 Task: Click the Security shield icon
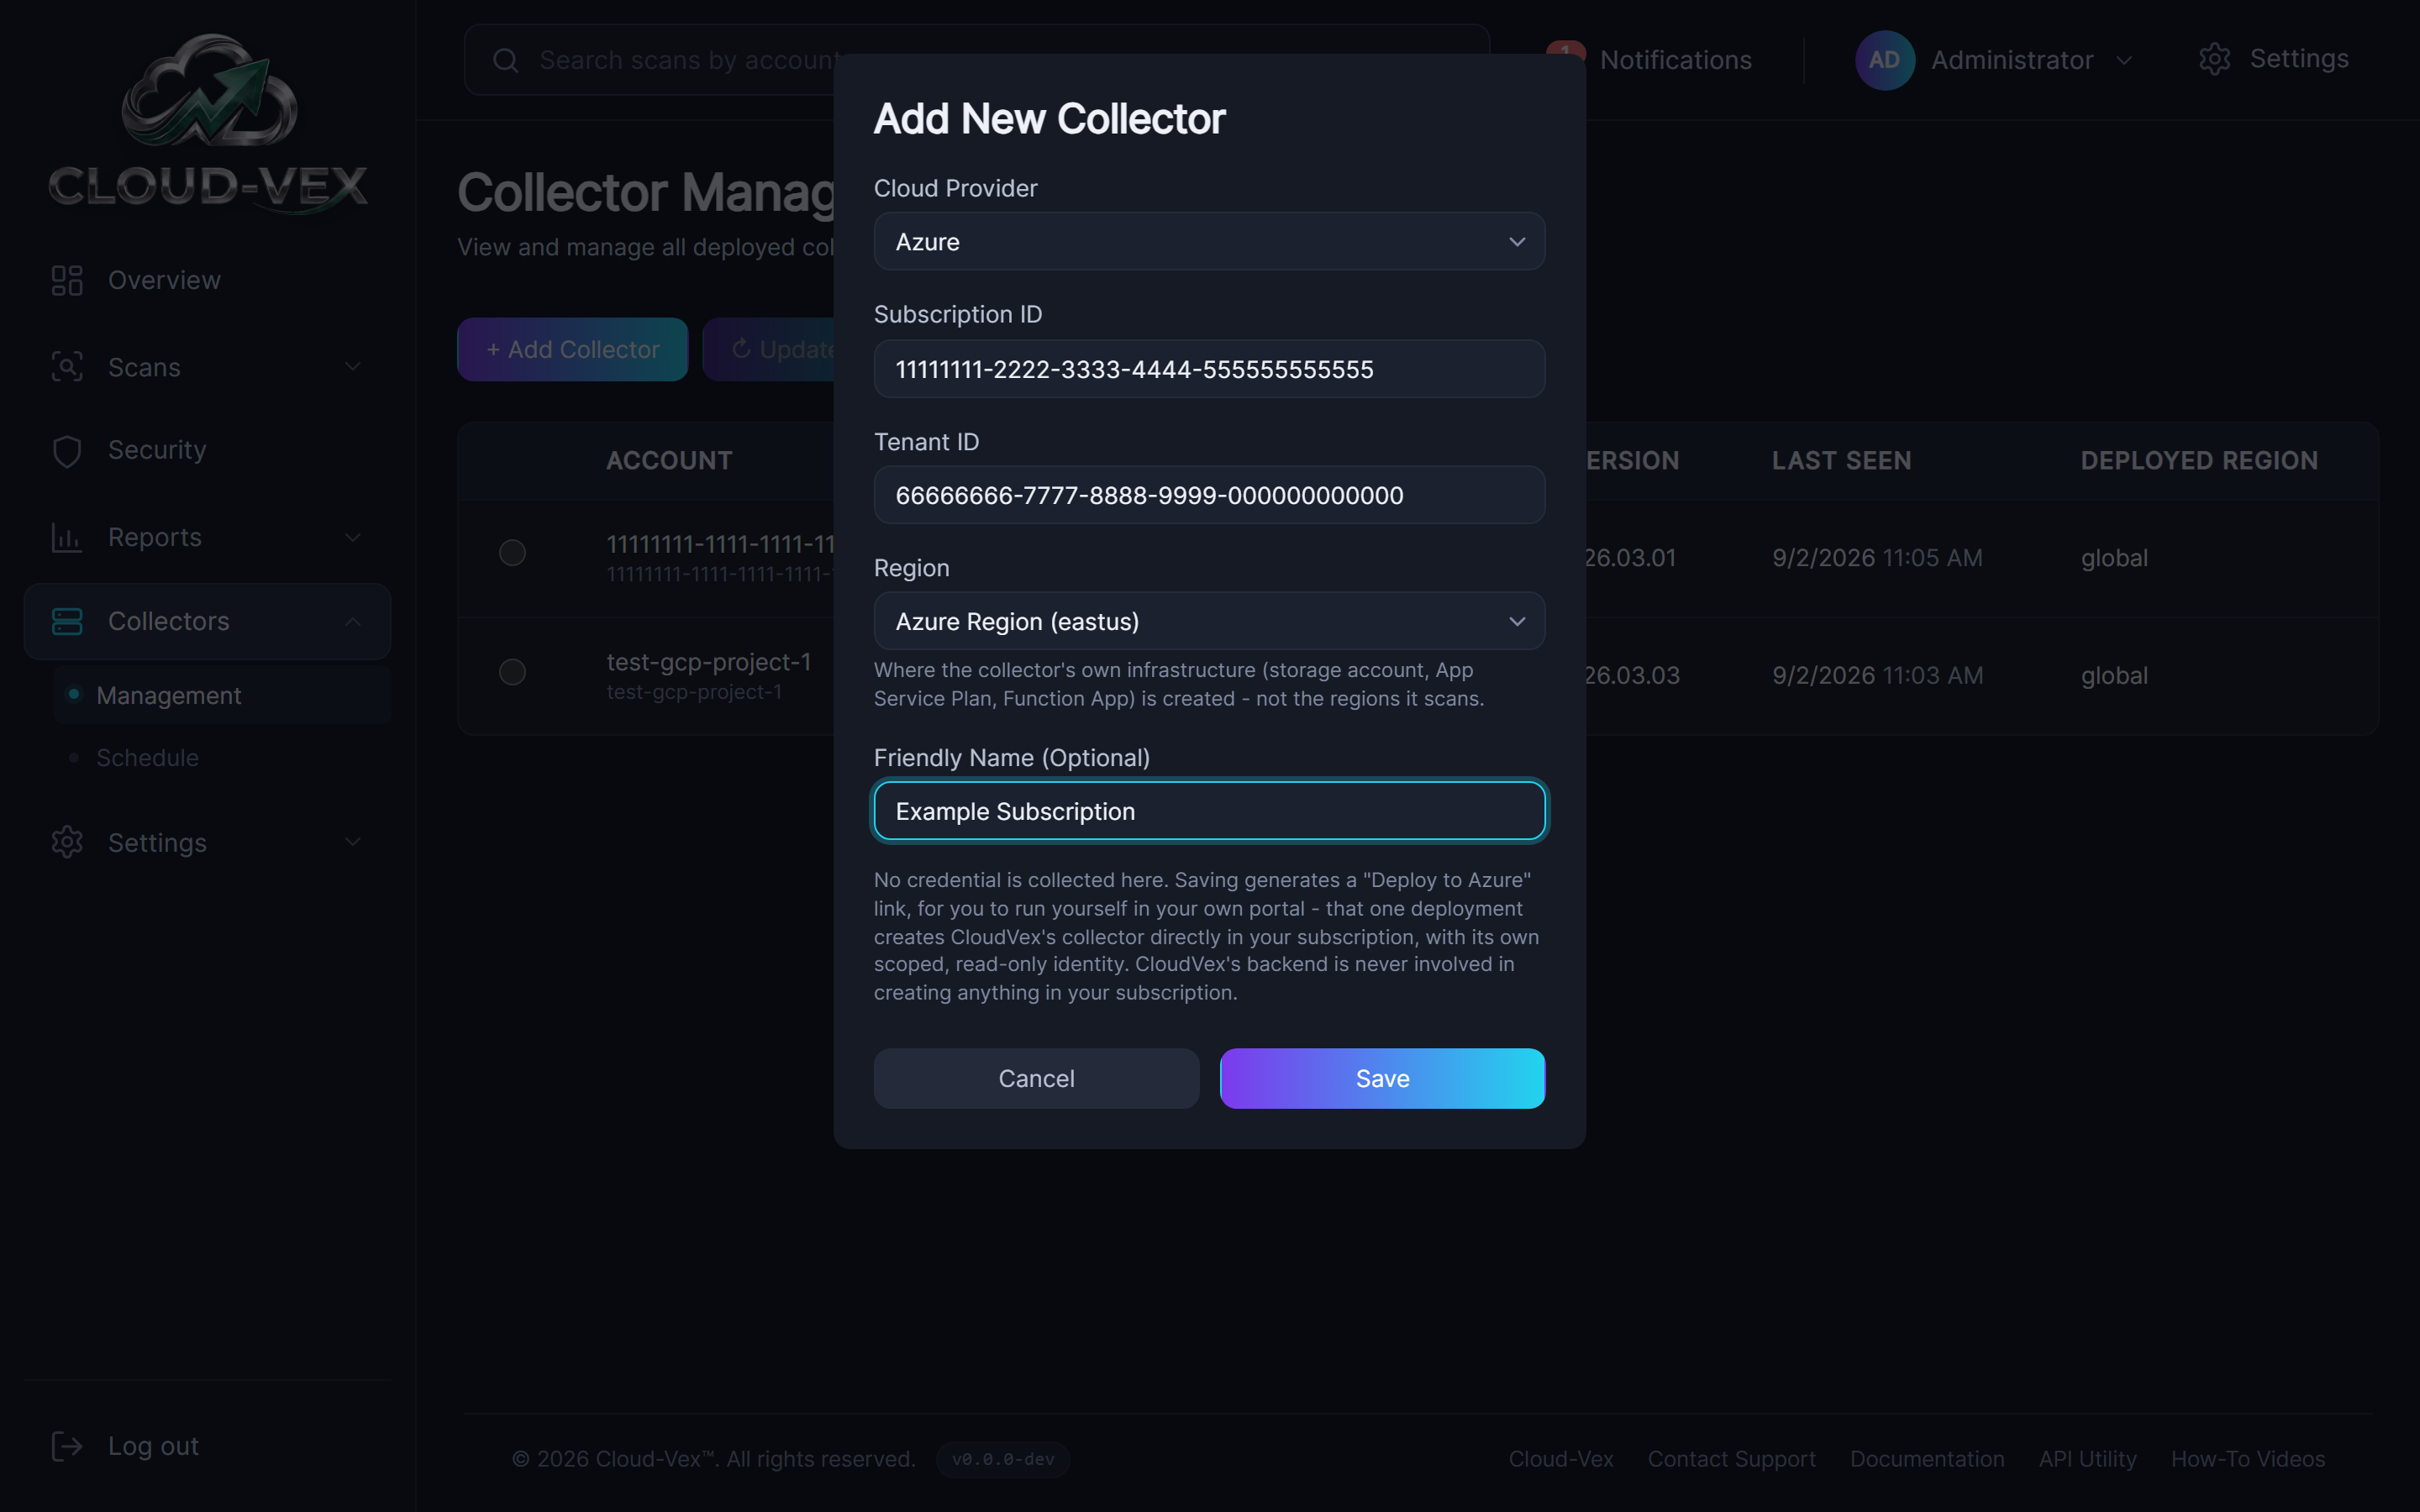pos(67,451)
